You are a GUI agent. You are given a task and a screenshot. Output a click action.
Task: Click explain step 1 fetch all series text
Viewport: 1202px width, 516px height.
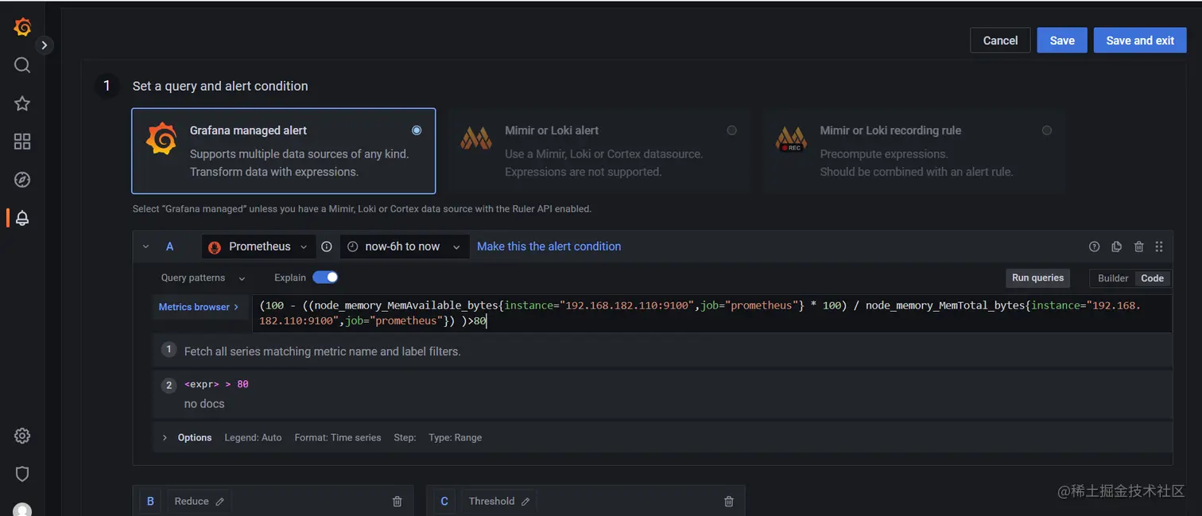coord(322,351)
